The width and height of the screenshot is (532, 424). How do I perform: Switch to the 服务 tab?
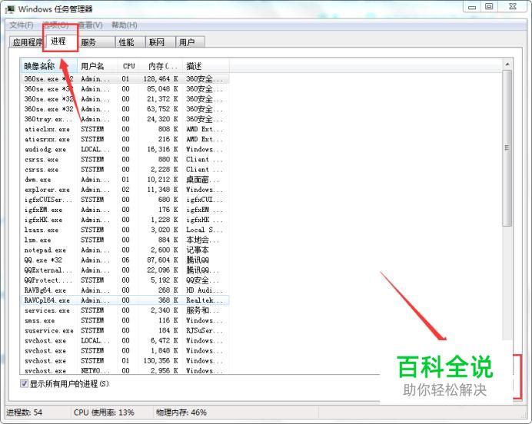[96, 42]
